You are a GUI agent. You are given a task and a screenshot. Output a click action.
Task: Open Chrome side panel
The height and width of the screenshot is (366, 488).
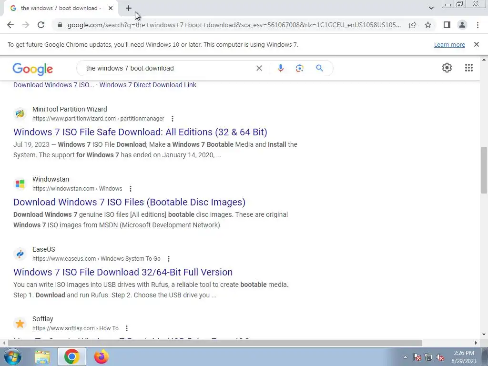(447, 25)
